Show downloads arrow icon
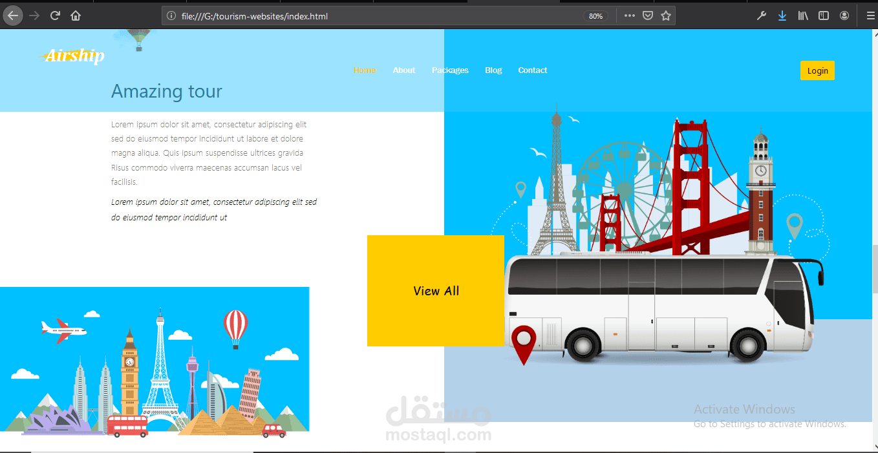878x453 pixels. click(782, 16)
